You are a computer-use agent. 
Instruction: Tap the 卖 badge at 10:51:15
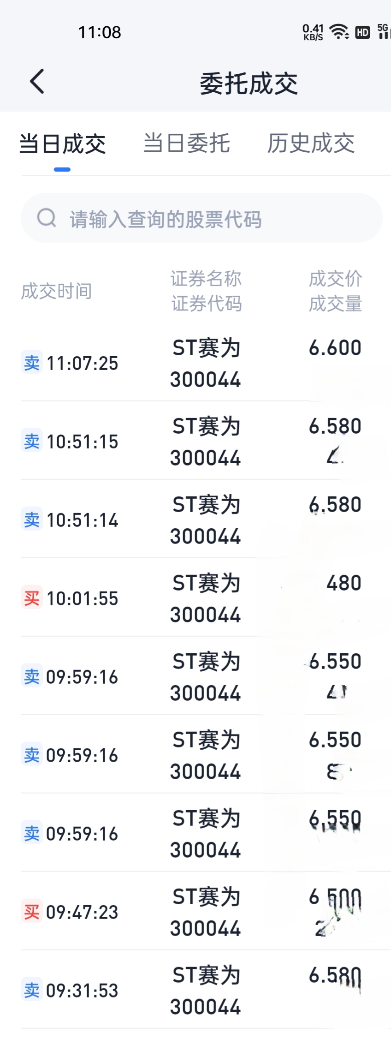[32, 441]
